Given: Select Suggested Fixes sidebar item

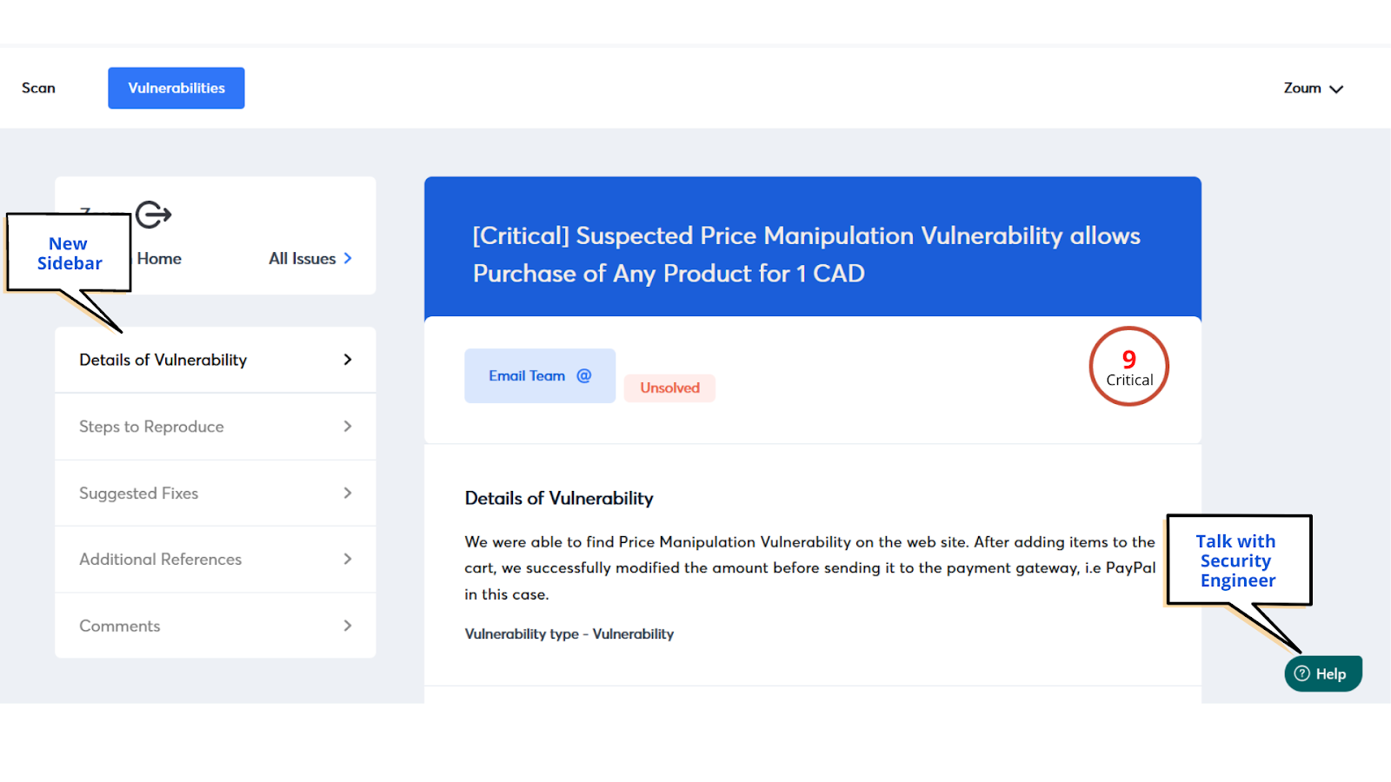Looking at the screenshot, I should coord(139,493).
